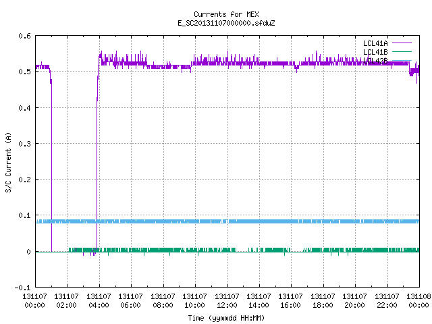Click the LCL41B legend label
Screen dimensions: 432x324
coord(375,52)
